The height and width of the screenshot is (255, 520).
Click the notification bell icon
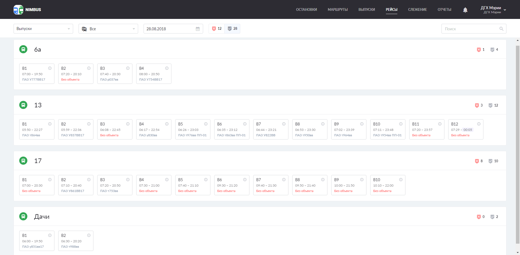point(465,10)
